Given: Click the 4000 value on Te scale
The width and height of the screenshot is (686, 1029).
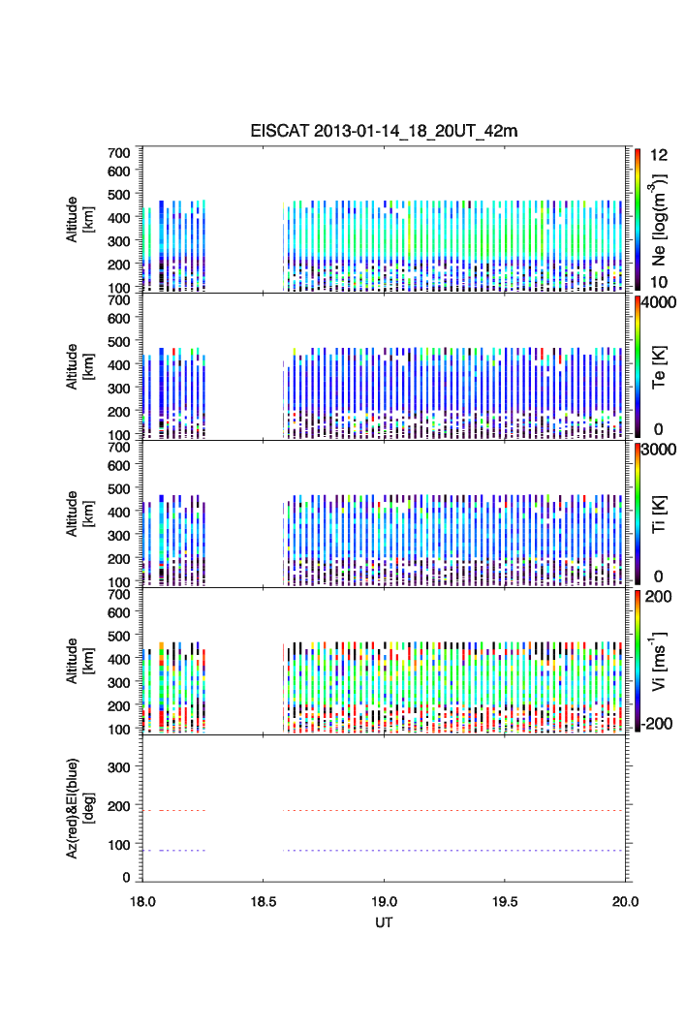Looking at the screenshot, I should (x=659, y=302).
